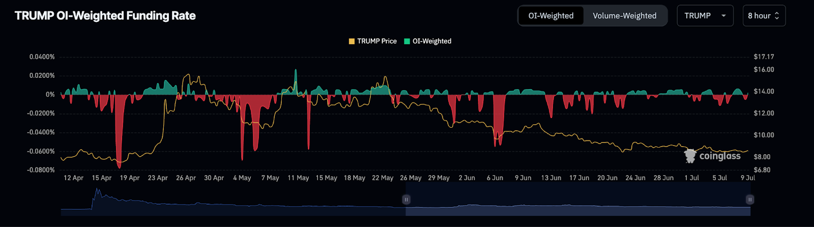This screenshot has height=227, width=814.
Task: Click the 5 Jul date label
Action: tap(720, 178)
